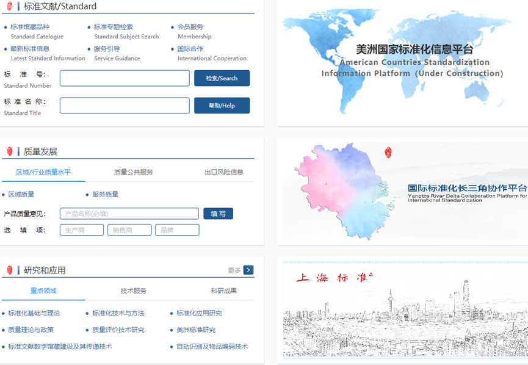Focus the 品牌 optional field
528x365 pixels.
(177, 230)
